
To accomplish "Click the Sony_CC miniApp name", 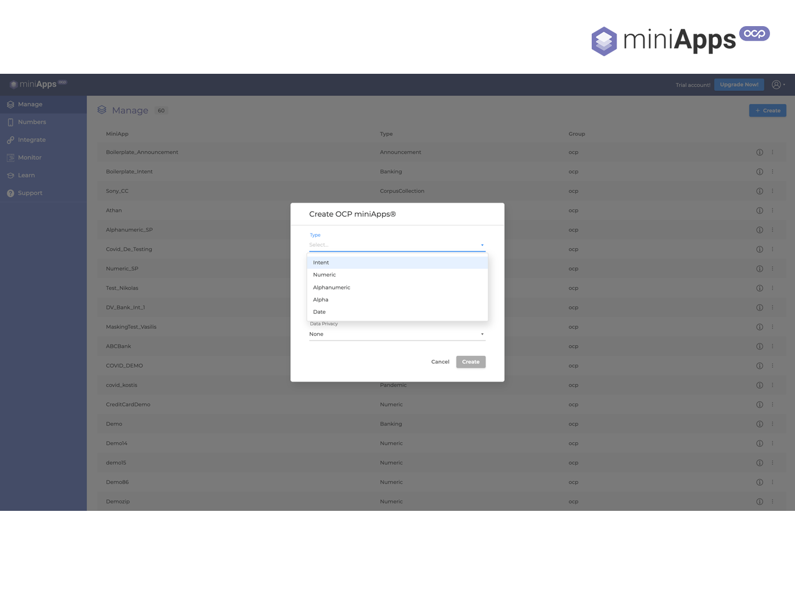I will tap(117, 191).
